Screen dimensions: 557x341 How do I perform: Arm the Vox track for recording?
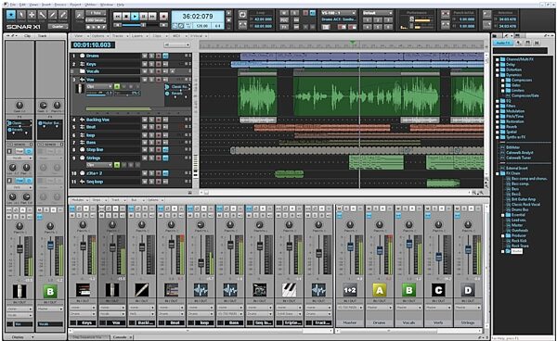point(159,80)
